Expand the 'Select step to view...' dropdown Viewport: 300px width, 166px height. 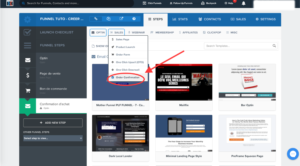point(53,138)
